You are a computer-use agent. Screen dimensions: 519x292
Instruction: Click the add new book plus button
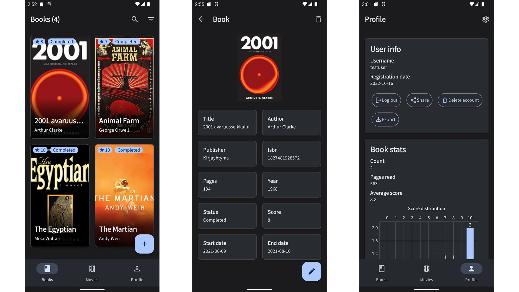(144, 244)
